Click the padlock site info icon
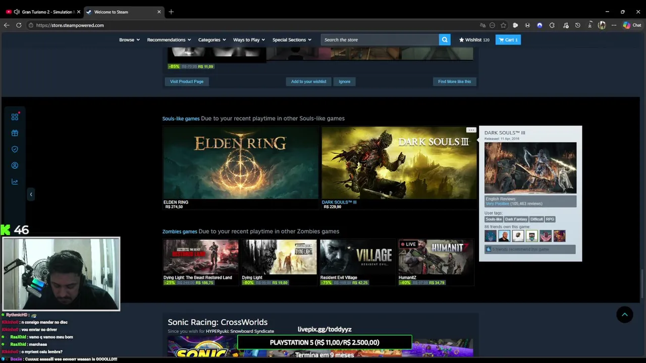This screenshot has width=646, height=363. pyautogui.click(x=31, y=25)
